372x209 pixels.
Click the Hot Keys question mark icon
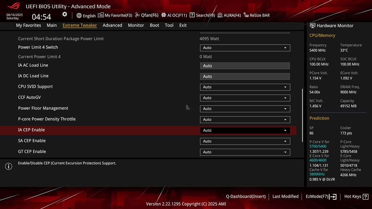365,197
